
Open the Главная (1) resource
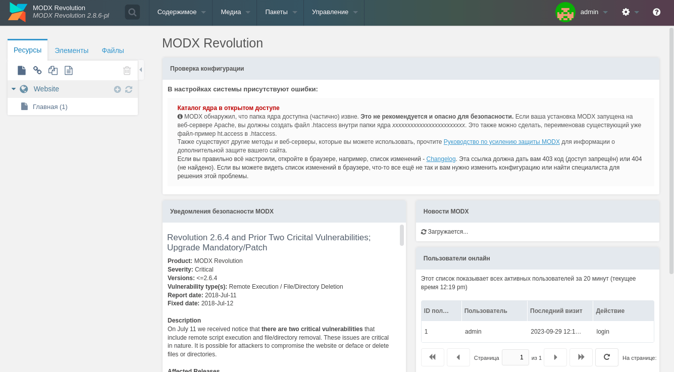tap(50, 107)
